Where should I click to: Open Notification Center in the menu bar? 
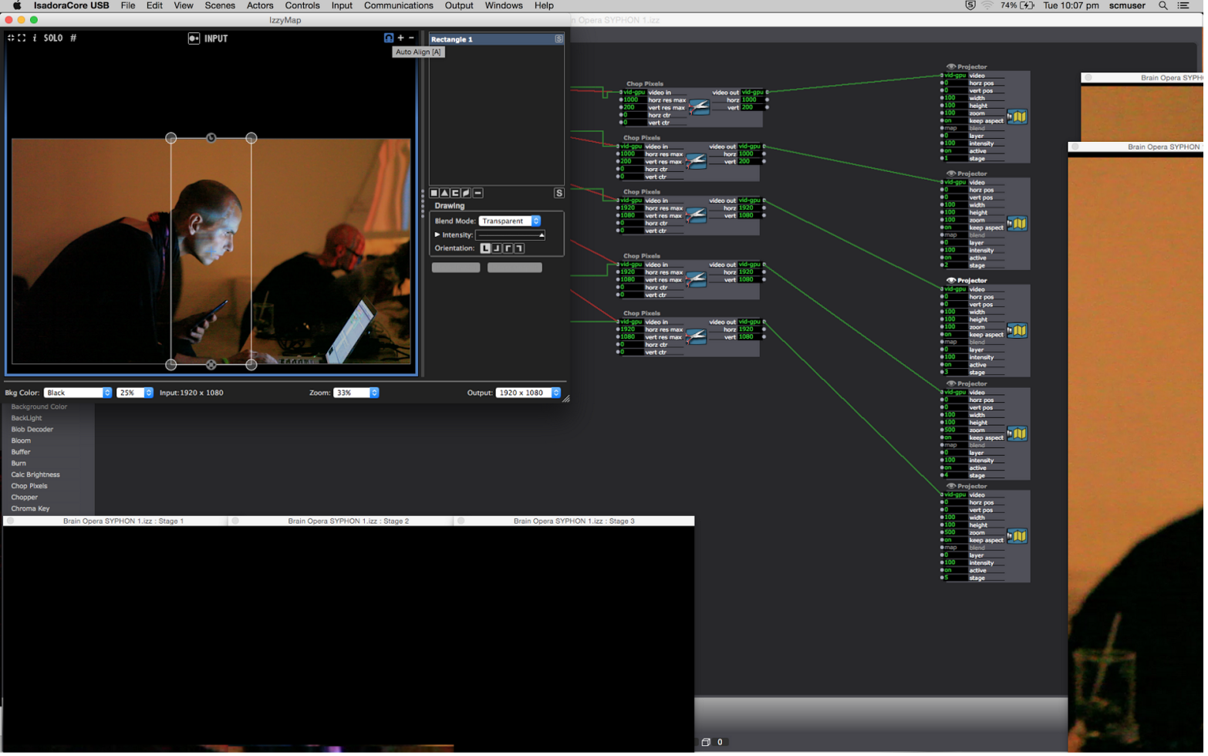(x=1184, y=5)
